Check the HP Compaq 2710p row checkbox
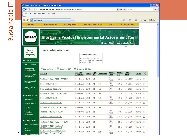The height and width of the screenshot is (140, 187). click(144, 107)
